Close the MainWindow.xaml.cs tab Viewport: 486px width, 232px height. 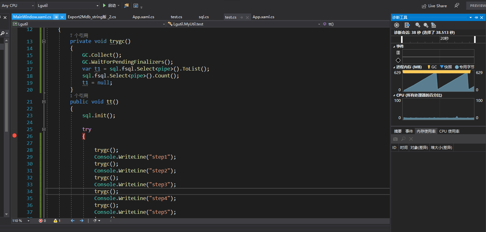tap(62, 17)
